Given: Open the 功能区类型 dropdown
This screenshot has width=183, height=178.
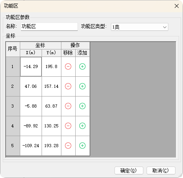Looking at the screenshot, I should pyautogui.click(x=139, y=27).
